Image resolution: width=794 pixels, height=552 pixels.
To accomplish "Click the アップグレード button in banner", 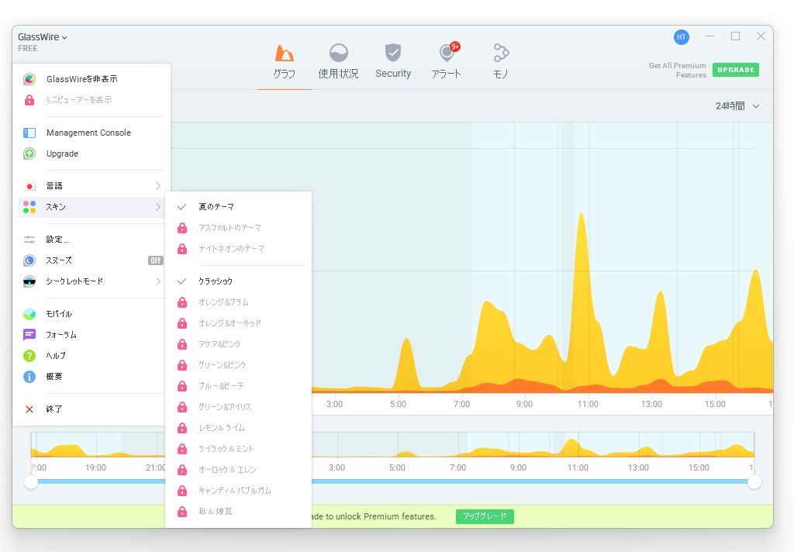I will coord(485,516).
